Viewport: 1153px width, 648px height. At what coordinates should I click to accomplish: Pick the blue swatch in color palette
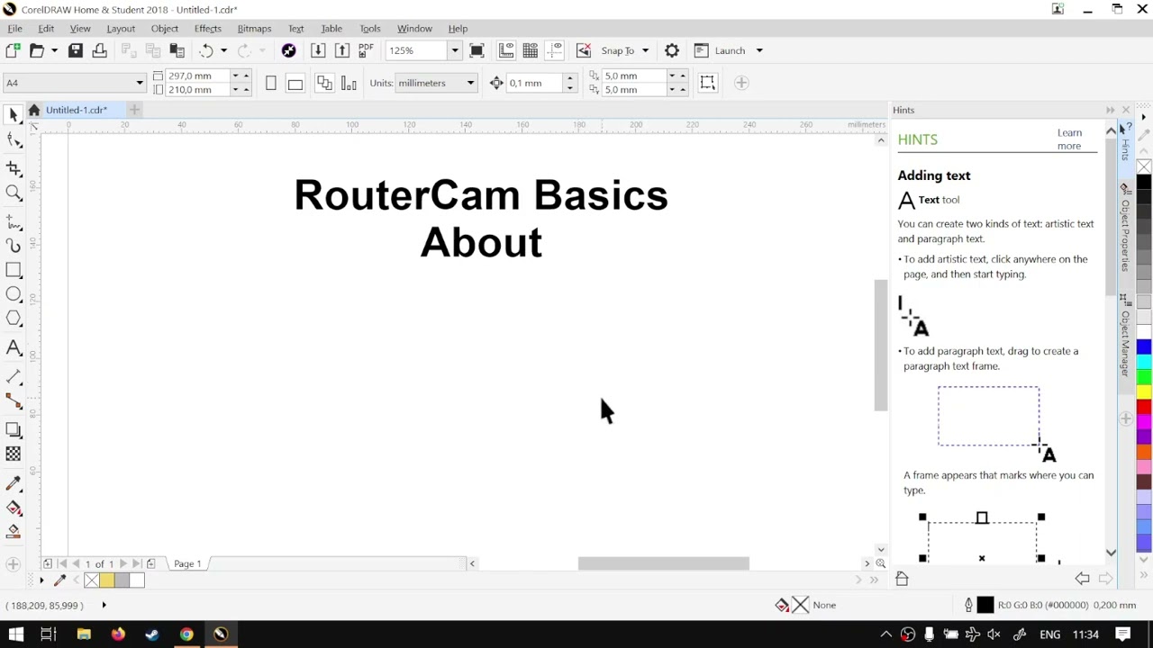[1144, 347]
